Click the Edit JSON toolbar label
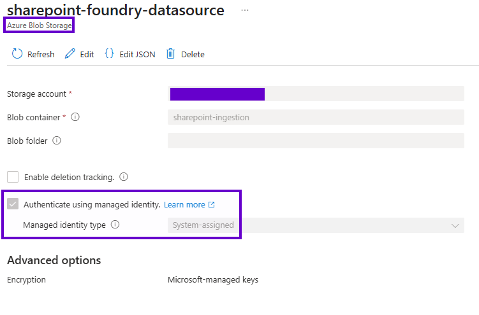The image size is (479, 315). (137, 55)
